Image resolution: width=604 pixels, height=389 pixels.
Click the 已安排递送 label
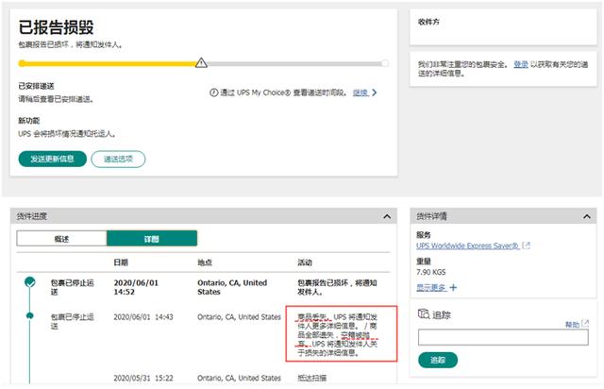point(36,86)
